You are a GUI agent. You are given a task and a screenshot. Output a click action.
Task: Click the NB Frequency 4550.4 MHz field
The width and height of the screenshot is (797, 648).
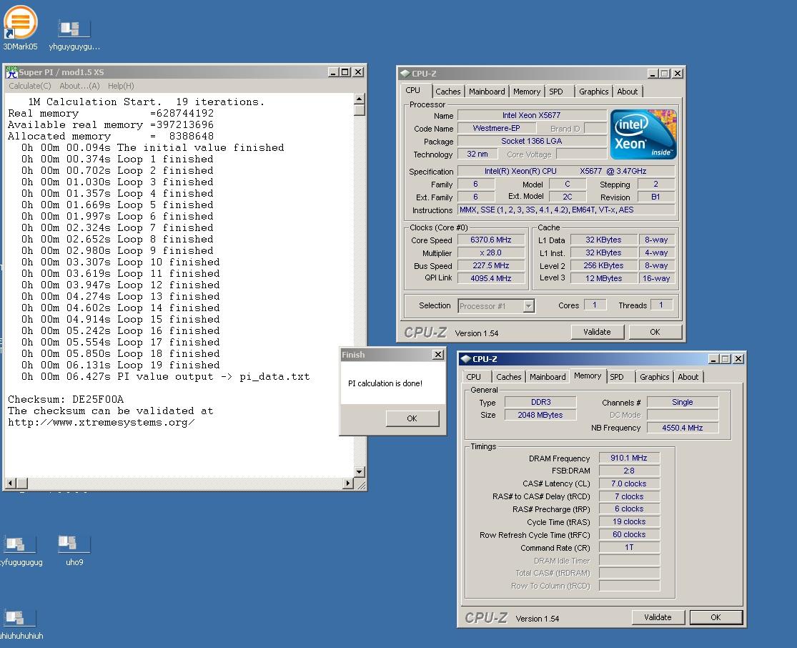[x=683, y=428]
